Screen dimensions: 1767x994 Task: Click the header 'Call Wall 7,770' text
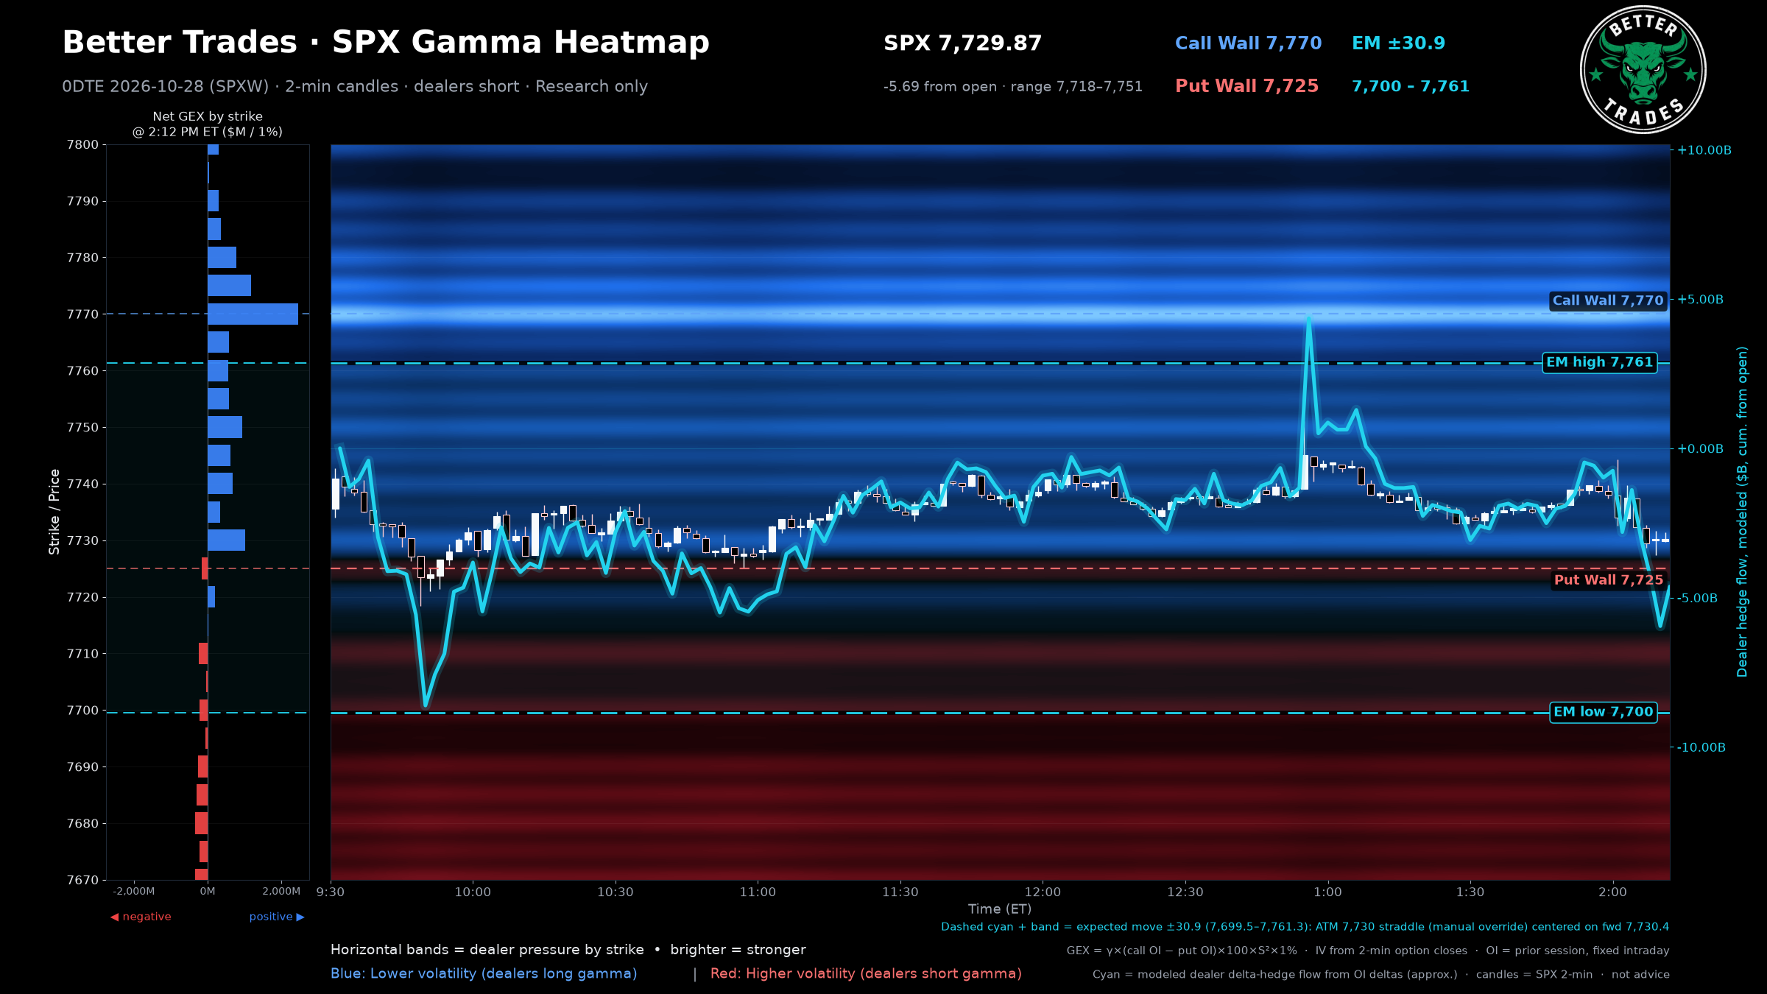tap(1248, 43)
